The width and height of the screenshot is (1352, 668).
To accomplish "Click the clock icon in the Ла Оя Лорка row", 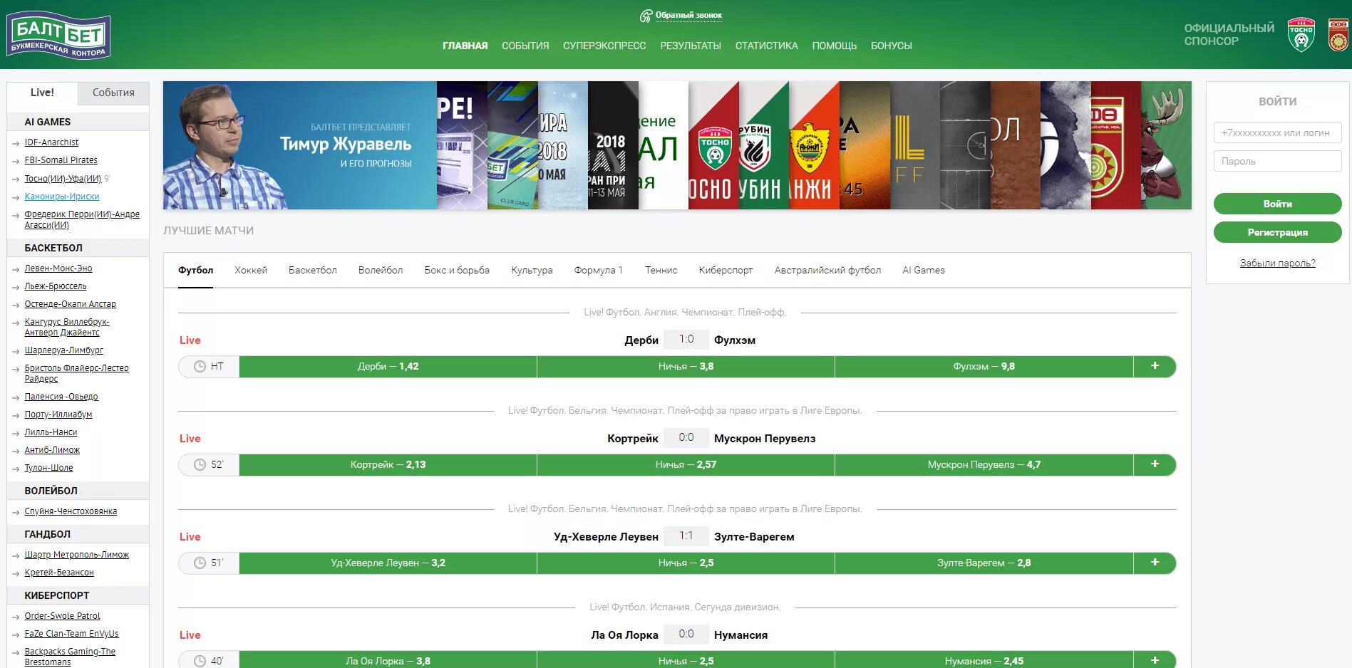I will tap(200, 661).
